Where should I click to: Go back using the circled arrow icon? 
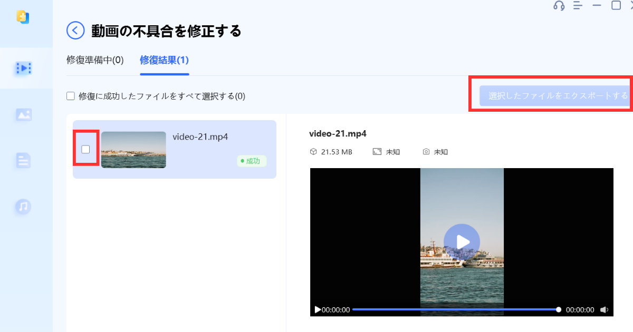pos(75,31)
